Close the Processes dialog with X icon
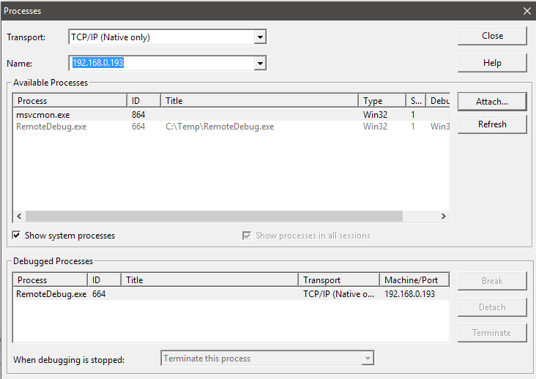 coord(526,11)
